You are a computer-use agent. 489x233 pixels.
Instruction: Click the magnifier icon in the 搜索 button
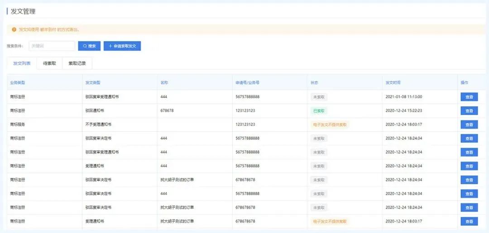coord(84,46)
